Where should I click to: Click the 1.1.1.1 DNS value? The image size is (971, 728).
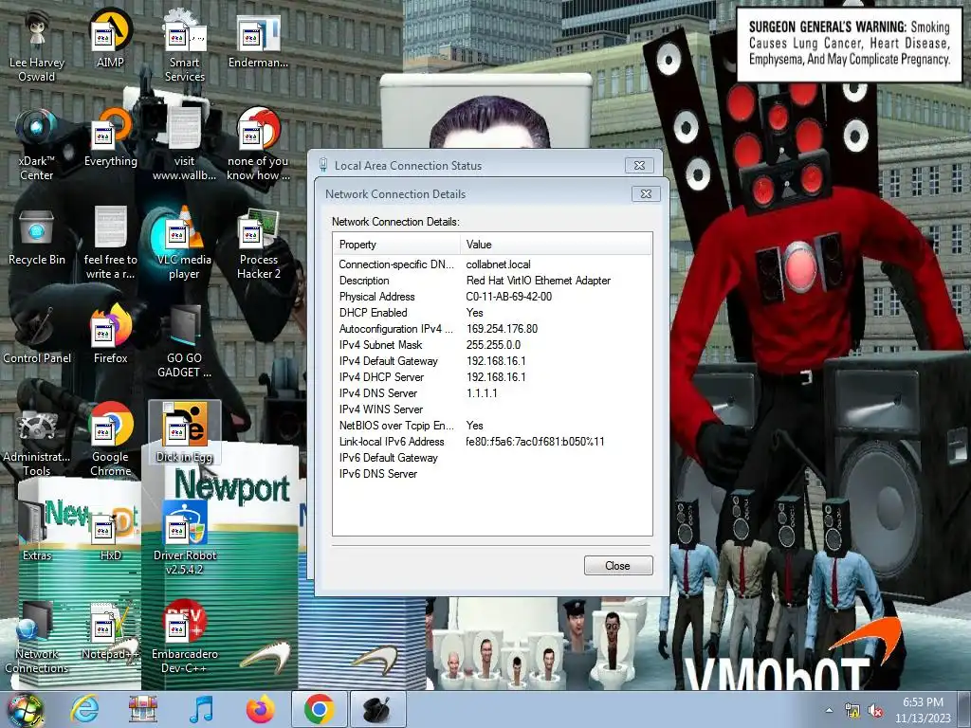tap(481, 393)
